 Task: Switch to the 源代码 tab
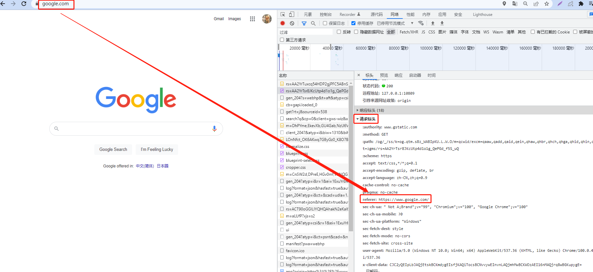click(377, 14)
